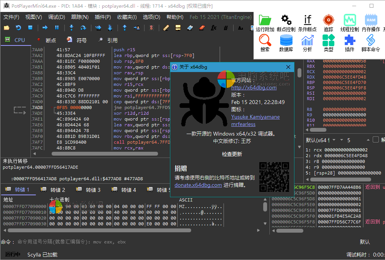385x260 pixels.
Task: Switch to the 断点 tab
Action: pos(47,40)
